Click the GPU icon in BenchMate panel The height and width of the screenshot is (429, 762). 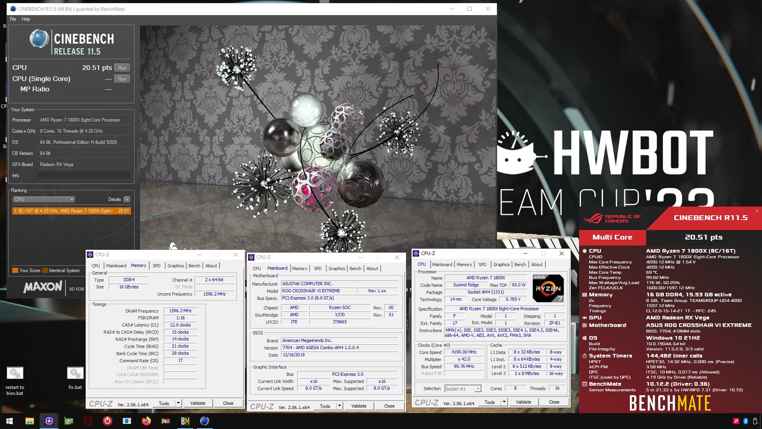[585, 318]
